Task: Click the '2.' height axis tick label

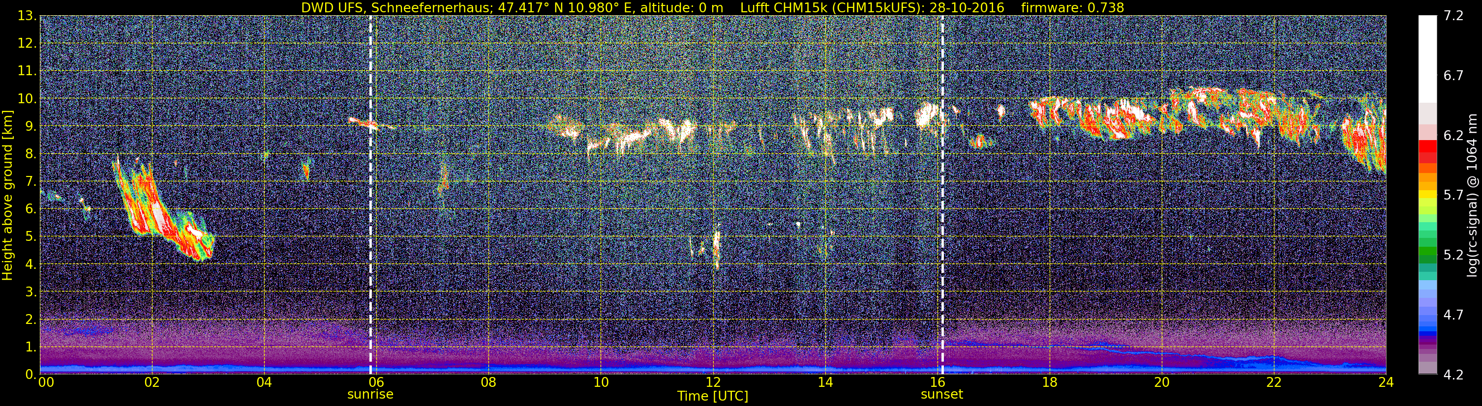Action: pyautogui.click(x=31, y=320)
